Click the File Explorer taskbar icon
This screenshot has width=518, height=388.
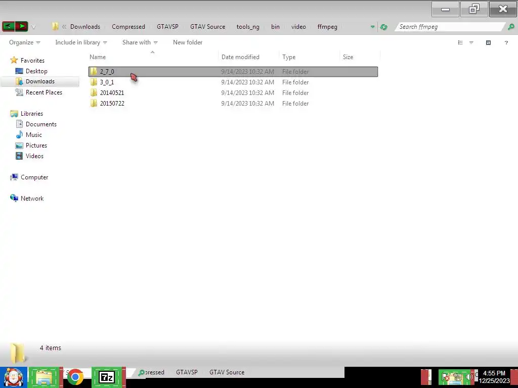pos(44,377)
